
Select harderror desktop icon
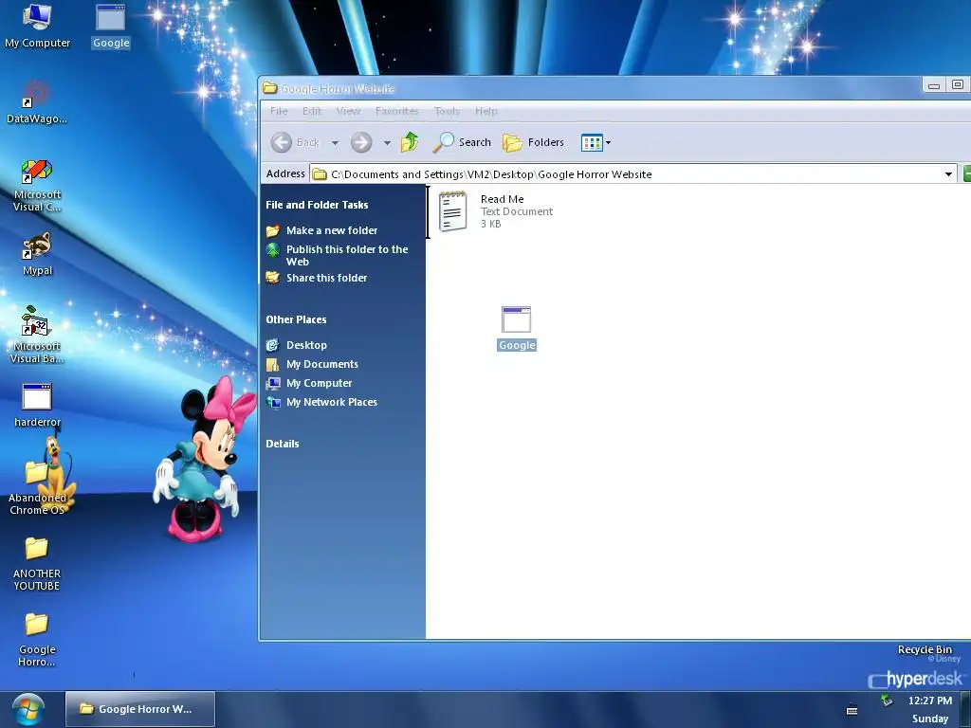(x=37, y=406)
